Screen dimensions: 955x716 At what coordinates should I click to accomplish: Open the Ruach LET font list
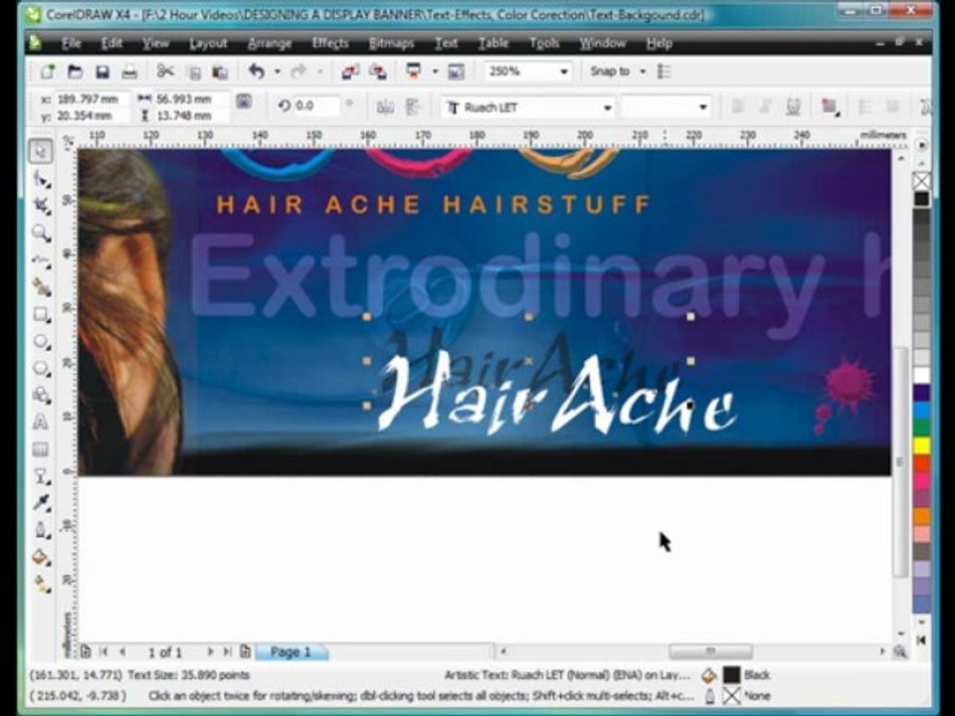tap(607, 107)
